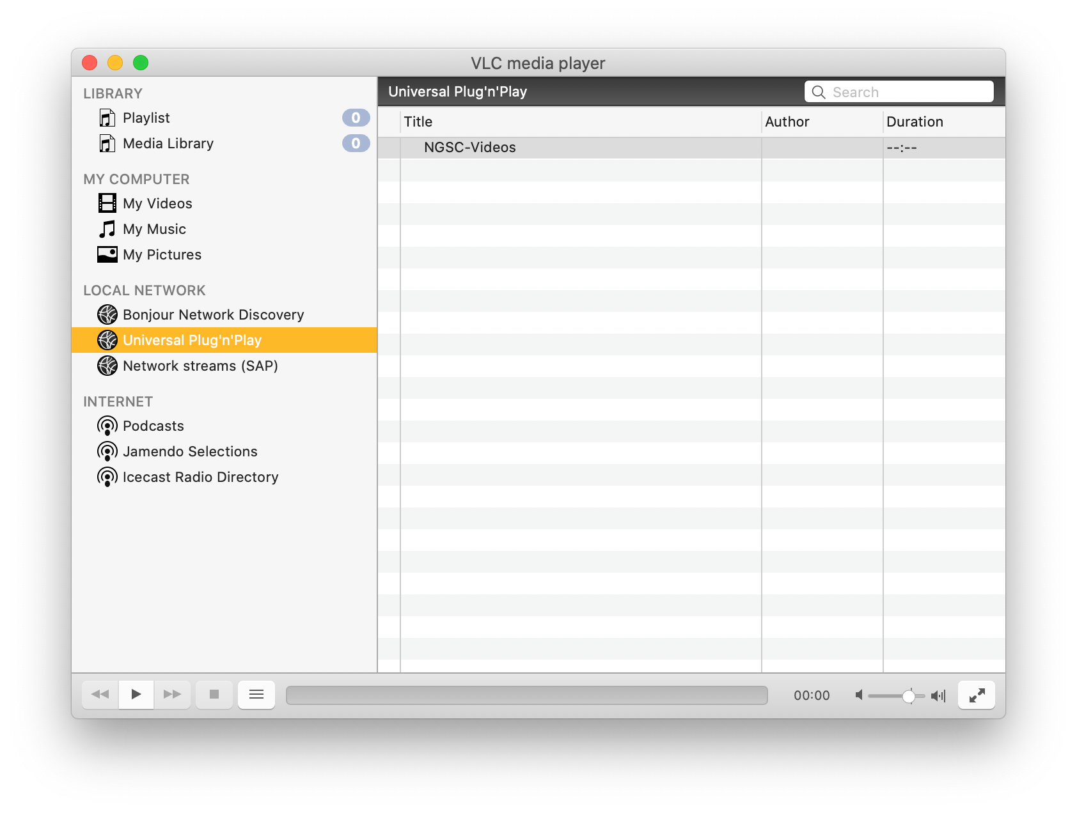
Task: Select Media Library in the sidebar
Action: (x=224, y=143)
